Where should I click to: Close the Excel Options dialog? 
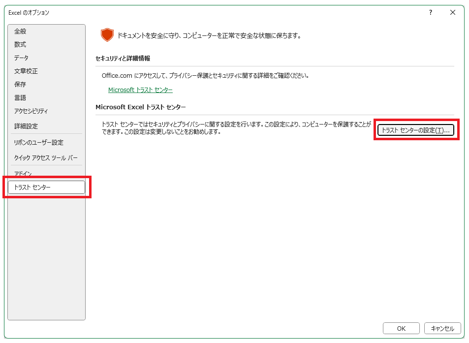pos(453,12)
